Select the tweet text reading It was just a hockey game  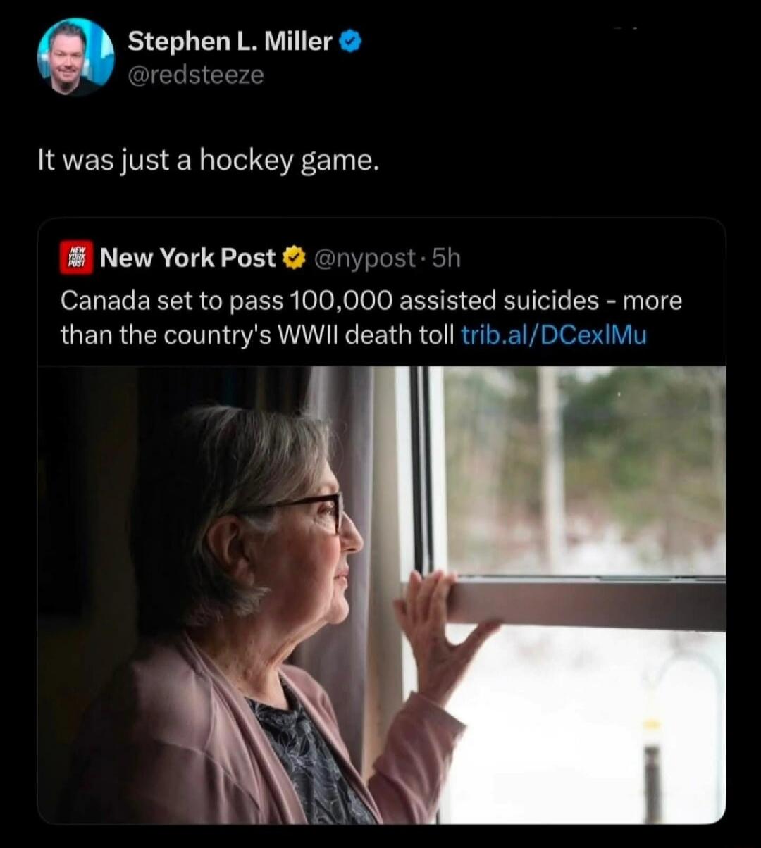click(208, 161)
